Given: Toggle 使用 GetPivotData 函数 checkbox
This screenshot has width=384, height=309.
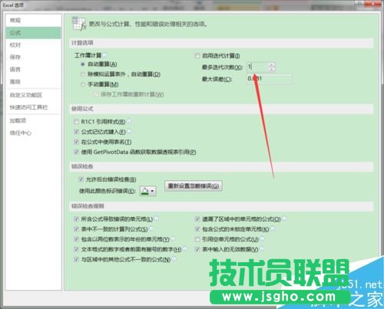Looking at the screenshot, I should (x=76, y=152).
